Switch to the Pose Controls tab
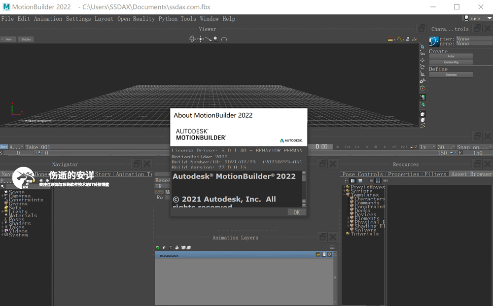493x306 pixels. click(x=362, y=174)
